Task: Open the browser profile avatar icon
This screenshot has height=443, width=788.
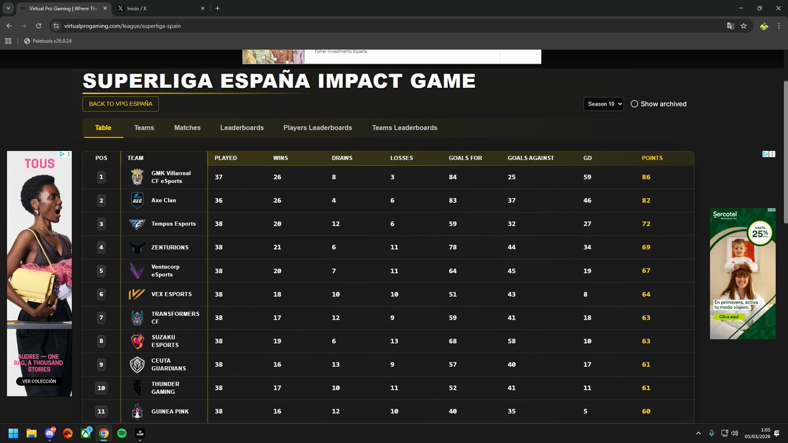Action: point(764,26)
